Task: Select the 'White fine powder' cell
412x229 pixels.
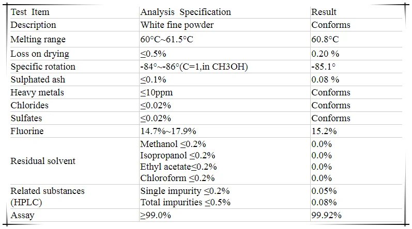Action: tap(177, 25)
